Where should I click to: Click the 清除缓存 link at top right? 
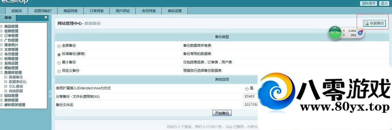tap(369, 3)
